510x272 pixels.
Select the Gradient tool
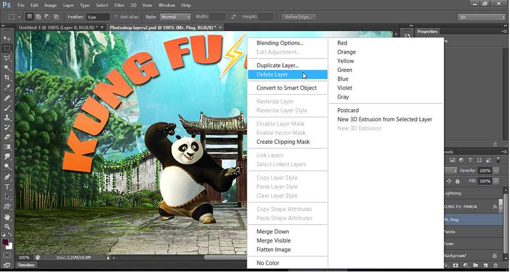[x=7, y=147]
